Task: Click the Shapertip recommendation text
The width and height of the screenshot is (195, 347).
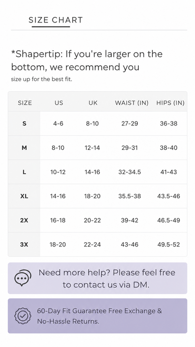Action: click(x=87, y=66)
